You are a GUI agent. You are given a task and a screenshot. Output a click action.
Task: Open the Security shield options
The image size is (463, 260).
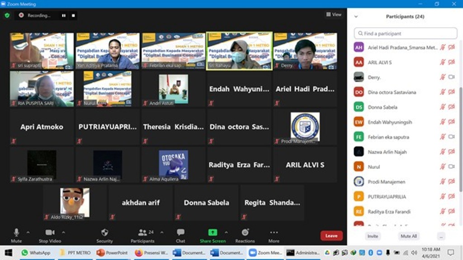pos(104,236)
